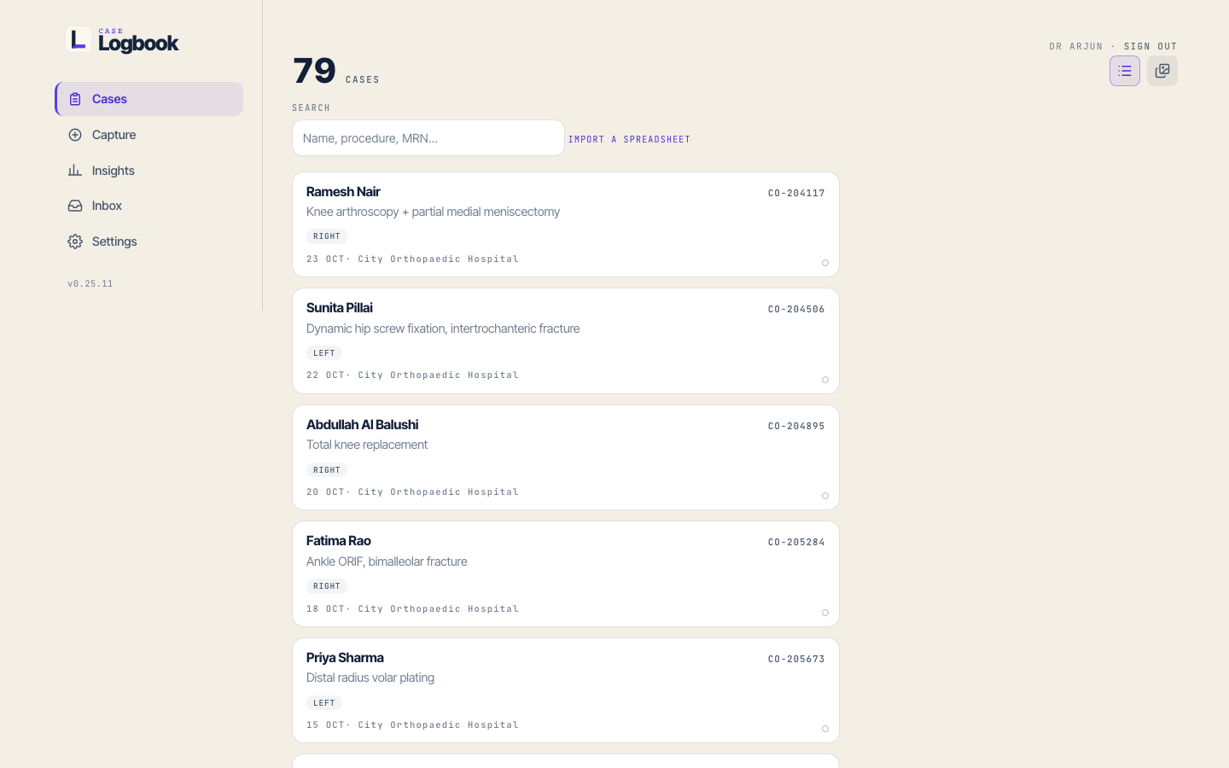Sign out of Dr Arjun account
This screenshot has width=1229, height=768.
pos(1150,46)
